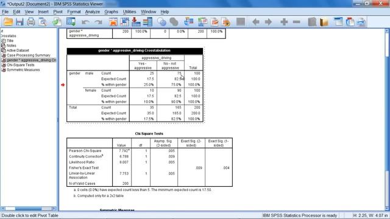Select Title in the outline pane
The image size is (390, 219).
click(x=10, y=41)
